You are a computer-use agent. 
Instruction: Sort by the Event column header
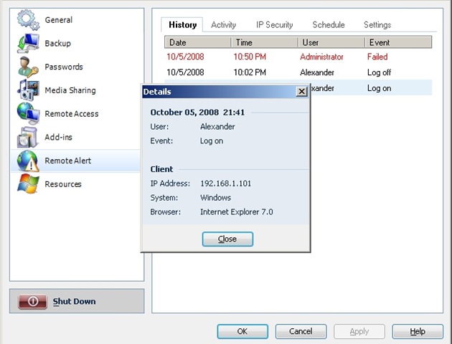(x=398, y=42)
